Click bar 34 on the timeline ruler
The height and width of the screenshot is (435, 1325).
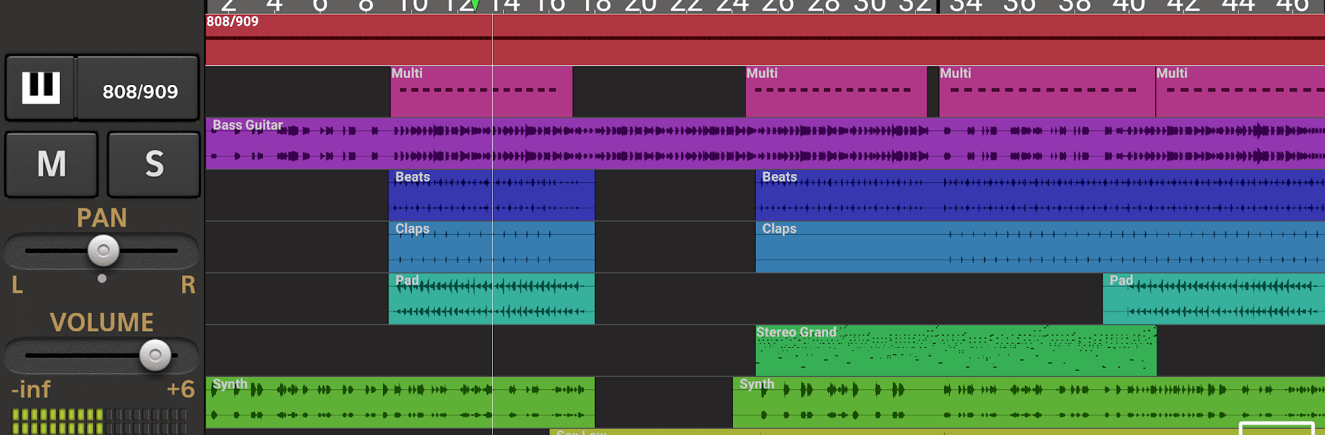pyautogui.click(x=965, y=6)
